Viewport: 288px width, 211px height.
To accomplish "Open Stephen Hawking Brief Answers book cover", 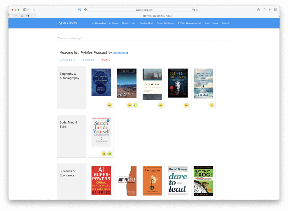I will [101, 82].
